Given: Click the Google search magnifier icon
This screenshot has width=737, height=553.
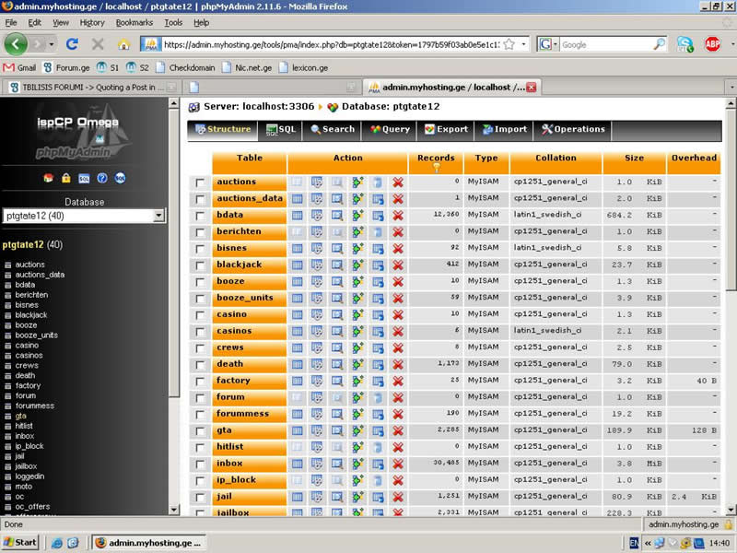Looking at the screenshot, I should click(x=659, y=44).
